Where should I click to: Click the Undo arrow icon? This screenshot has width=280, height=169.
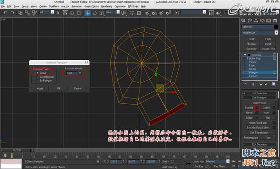click(6, 13)
